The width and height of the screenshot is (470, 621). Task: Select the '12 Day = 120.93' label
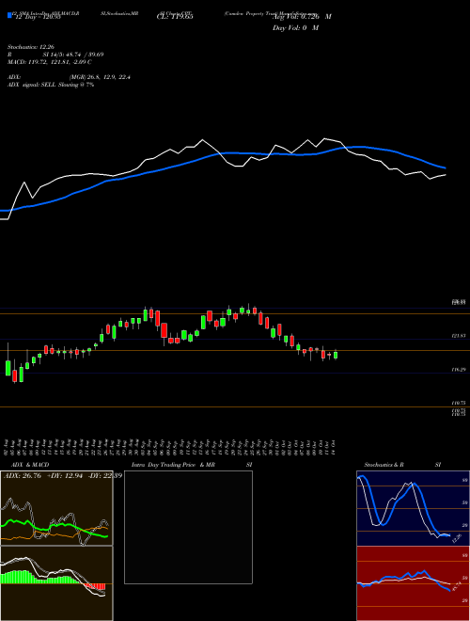point(38,17)
